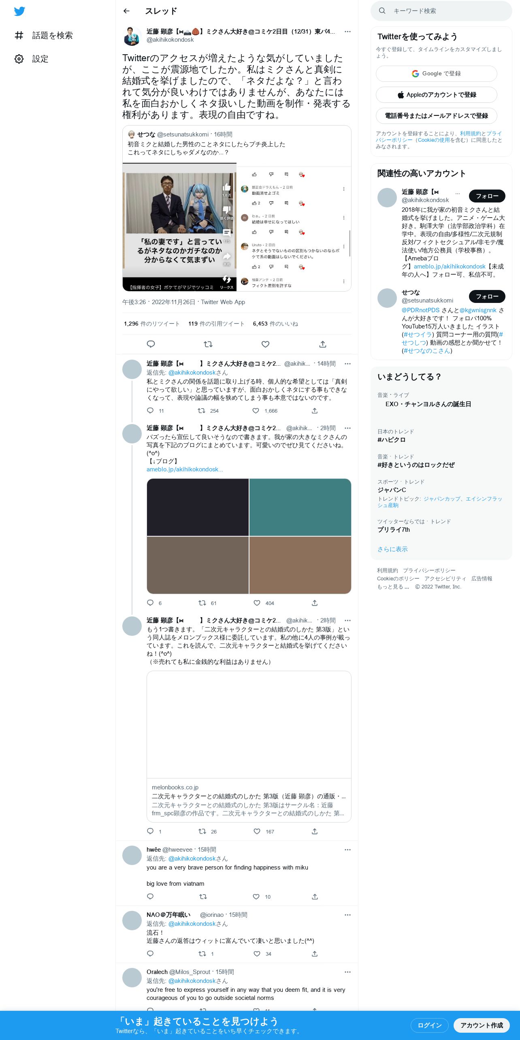
Task: Open the teal top-right photo in the grid
Action: click(x=300, y=507)
